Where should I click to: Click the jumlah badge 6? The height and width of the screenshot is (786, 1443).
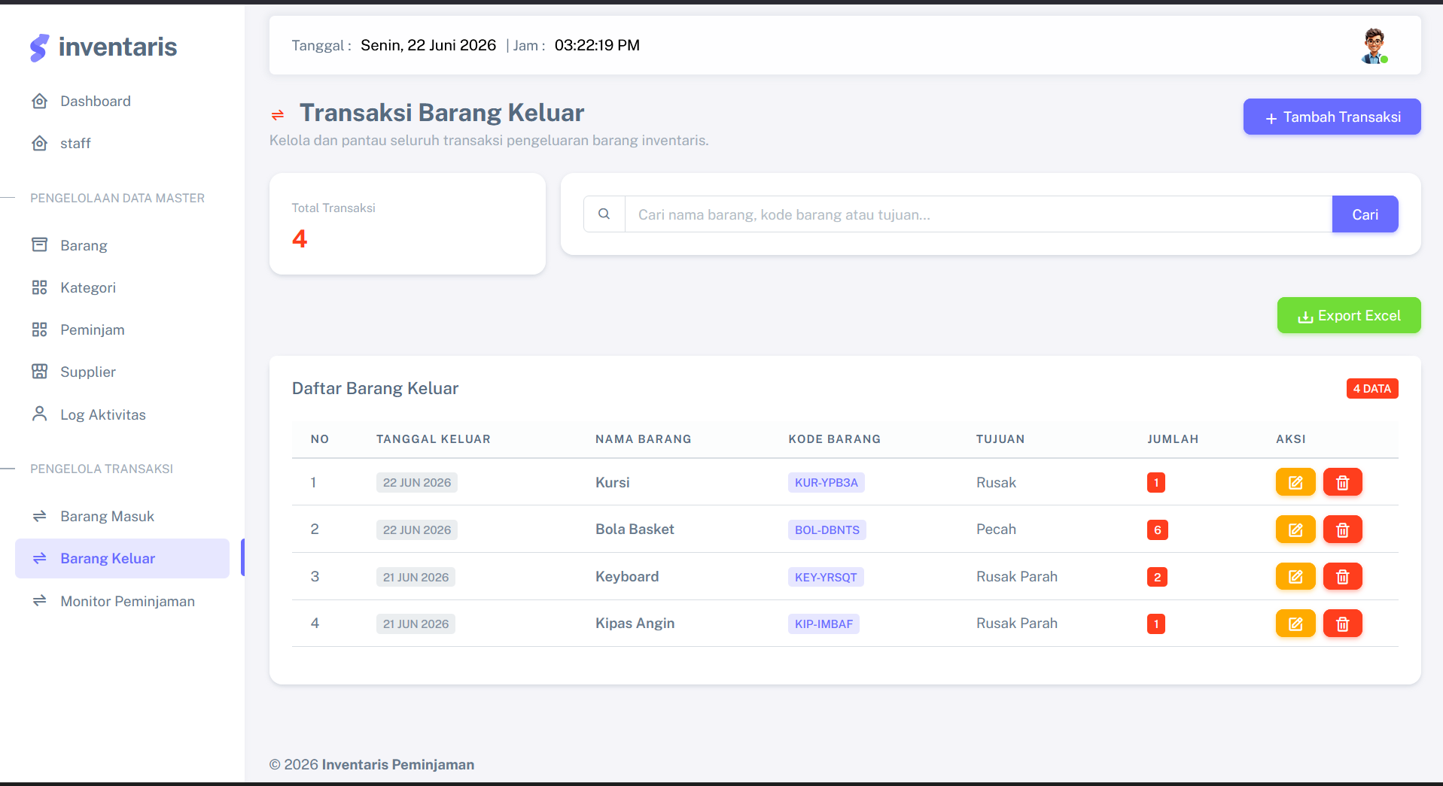coord(1157,530)
